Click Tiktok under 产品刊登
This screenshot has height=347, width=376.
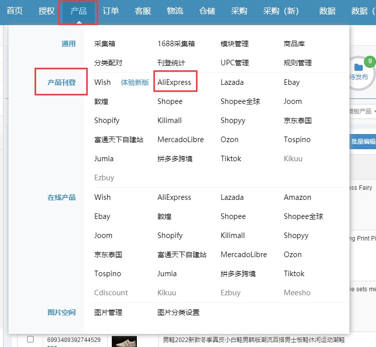point(231,159)
